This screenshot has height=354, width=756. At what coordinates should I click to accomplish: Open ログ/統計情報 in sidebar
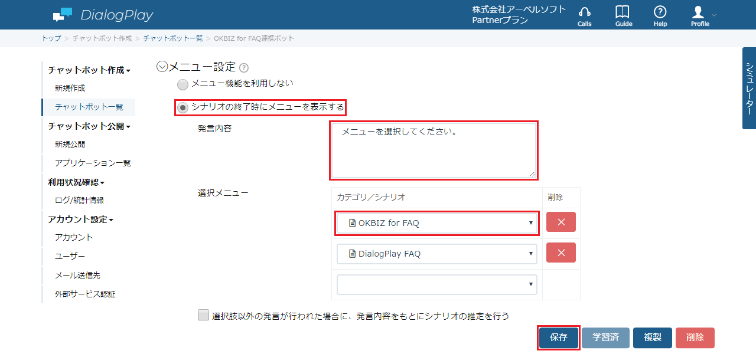[79, 200]
